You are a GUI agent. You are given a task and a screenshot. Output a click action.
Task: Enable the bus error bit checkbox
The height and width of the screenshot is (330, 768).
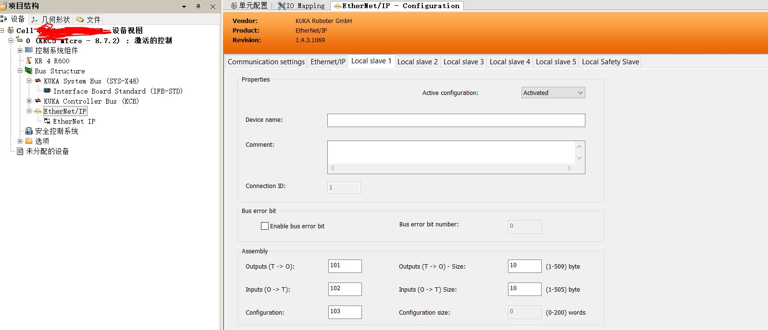(265, 226)
